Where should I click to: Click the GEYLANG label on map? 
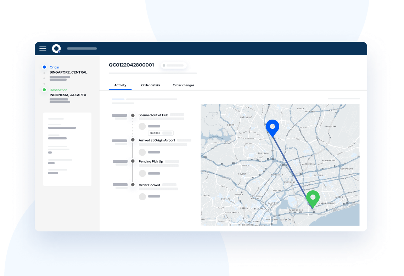coord(319,175)
